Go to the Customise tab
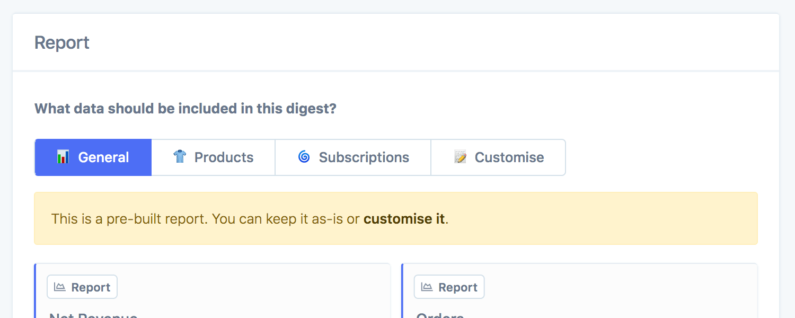 [x=498, y=157]
